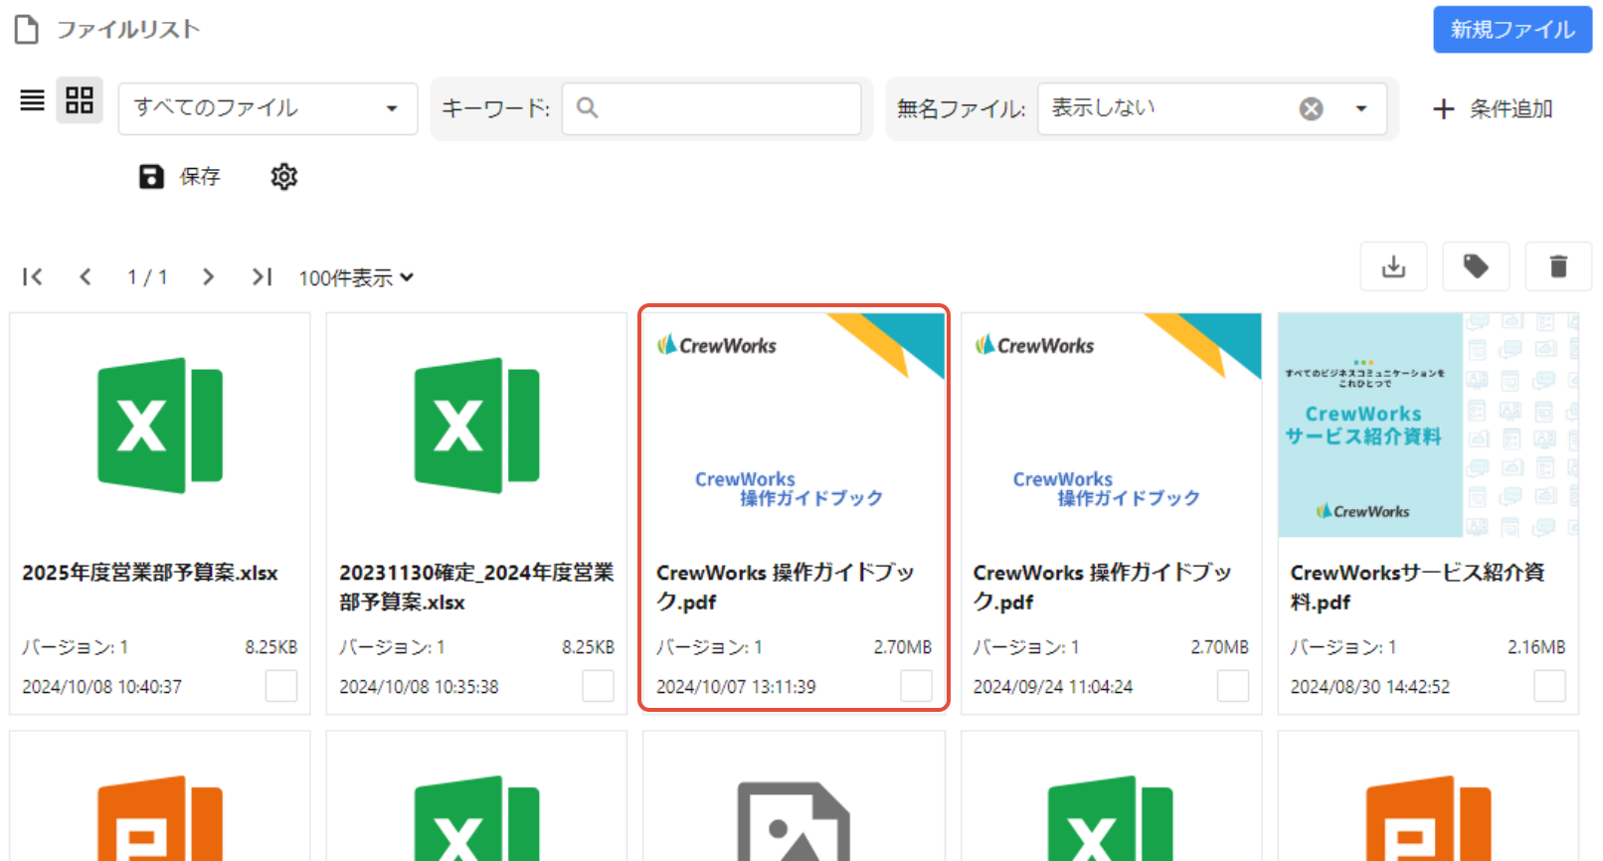This screenshot has width=1603, height=861.
Task: Jump to the last page
Action: coord(262,276)
